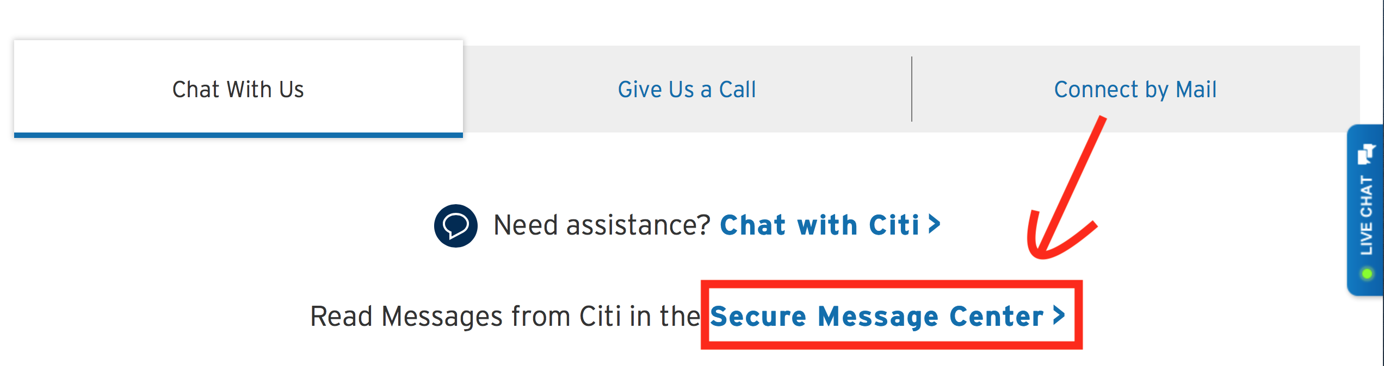This screenshot has width=1384, height=366.
Task: Open the Chat with Citi link
Action: 819,225
